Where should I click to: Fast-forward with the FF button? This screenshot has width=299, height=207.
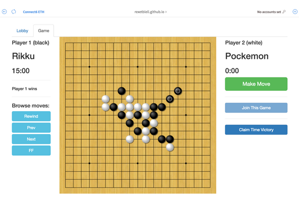coord(31,150)
